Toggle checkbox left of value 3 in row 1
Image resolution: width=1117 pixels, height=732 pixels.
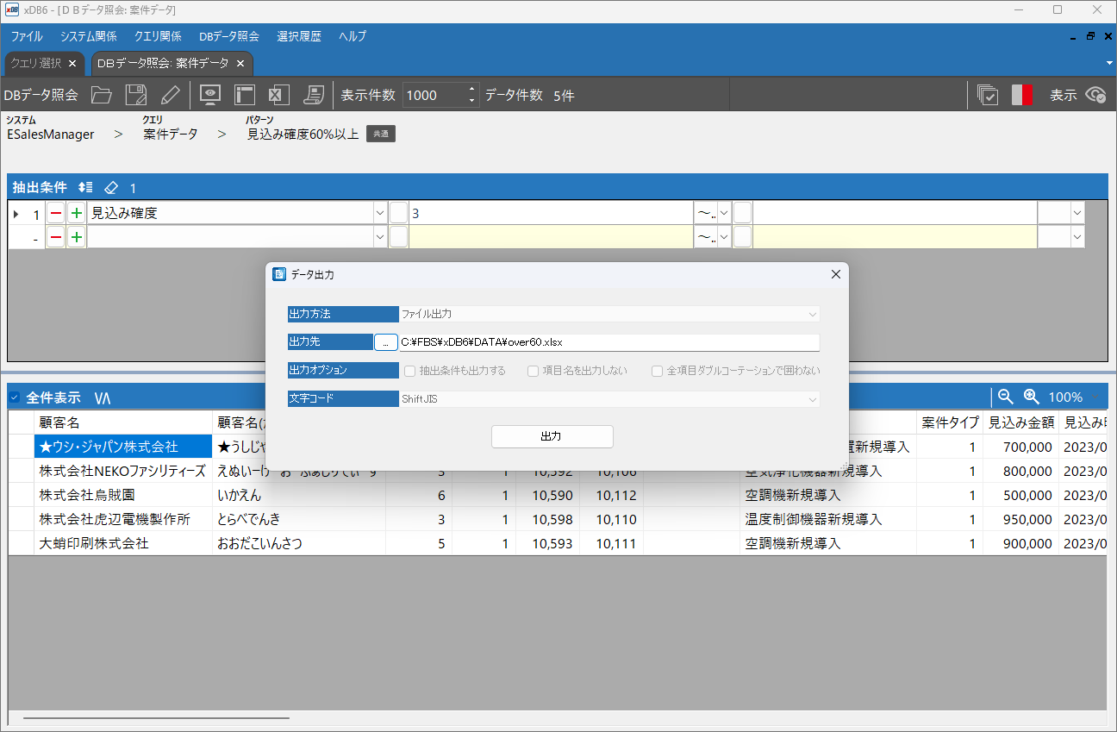click(398, 213)
